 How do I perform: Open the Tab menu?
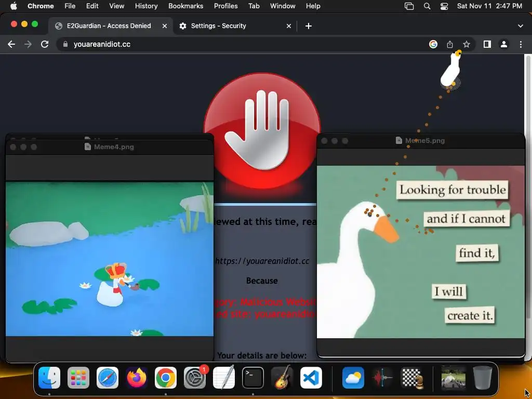pos(254,6)
